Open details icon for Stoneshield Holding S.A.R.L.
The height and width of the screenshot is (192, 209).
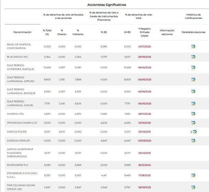pos(194,175)
